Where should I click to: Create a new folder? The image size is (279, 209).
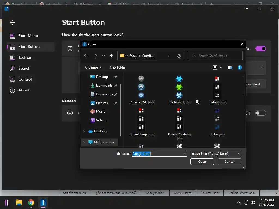(x=118, y=67)
